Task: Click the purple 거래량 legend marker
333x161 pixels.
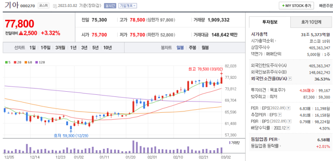Action: pos(230,142)
